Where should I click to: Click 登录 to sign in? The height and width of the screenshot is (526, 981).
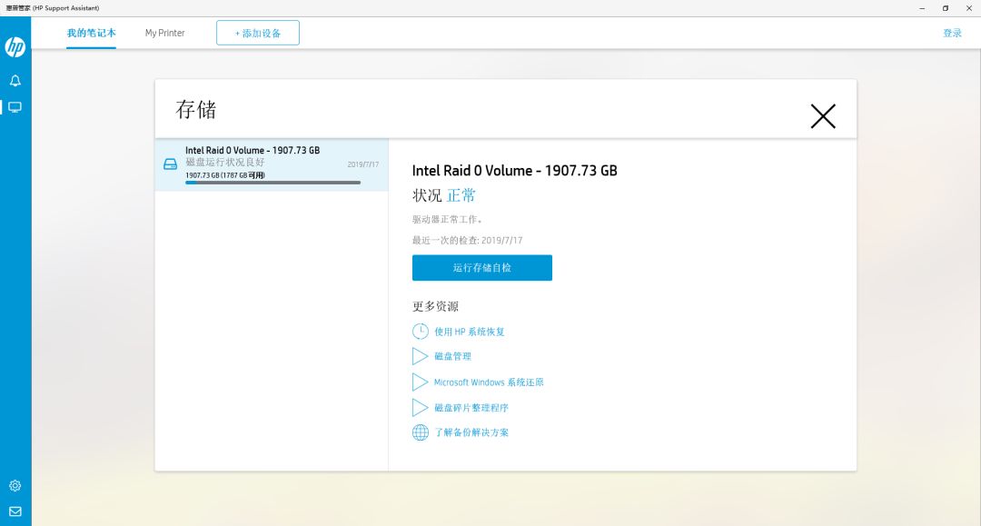coord(952,33)
